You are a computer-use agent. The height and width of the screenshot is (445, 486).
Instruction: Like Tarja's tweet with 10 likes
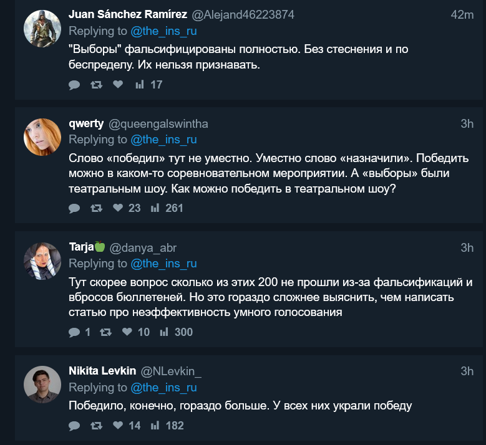pos(136,332)
